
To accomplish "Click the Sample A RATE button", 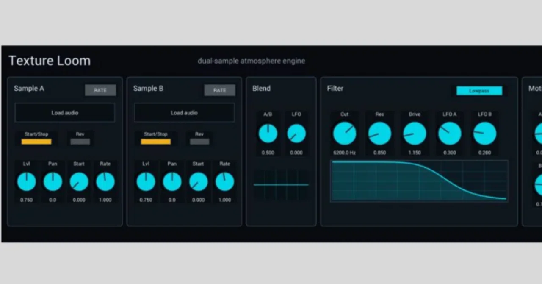I will [x=100, y=90].
